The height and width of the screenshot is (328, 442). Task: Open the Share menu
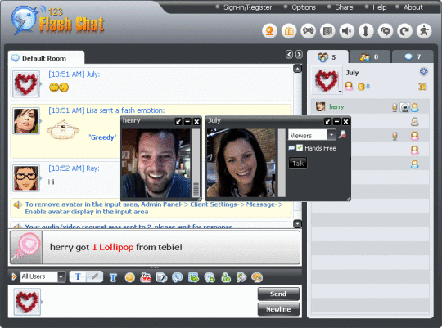click(344, 7)
